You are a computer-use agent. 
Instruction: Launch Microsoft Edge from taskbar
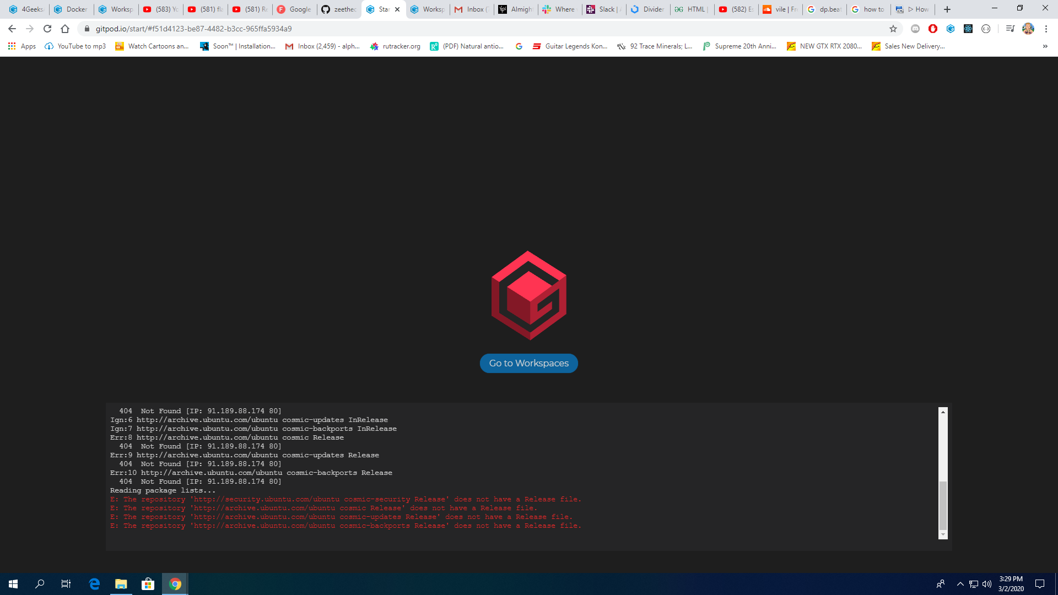94,584
